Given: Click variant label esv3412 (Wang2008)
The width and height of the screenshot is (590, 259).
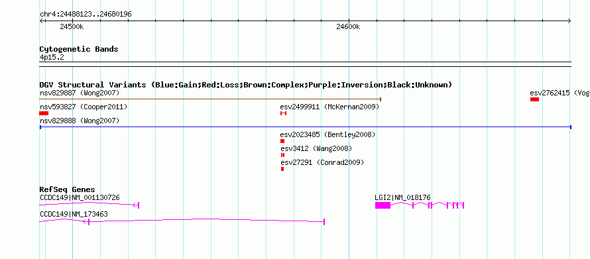Looking at the screenshot, I should [316, 149].
